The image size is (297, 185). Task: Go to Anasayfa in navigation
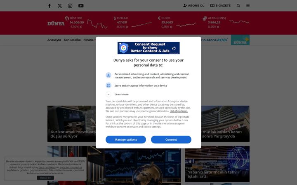click(54, 40)
